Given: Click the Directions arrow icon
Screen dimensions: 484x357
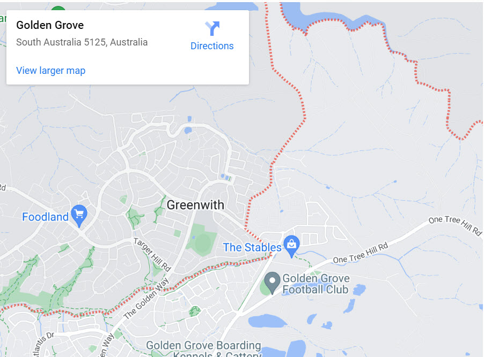Looking at the screenshot, I should pos(212,28).
